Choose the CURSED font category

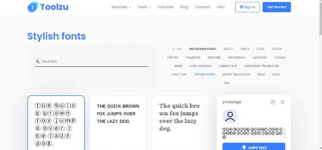[x=280, y=57]
